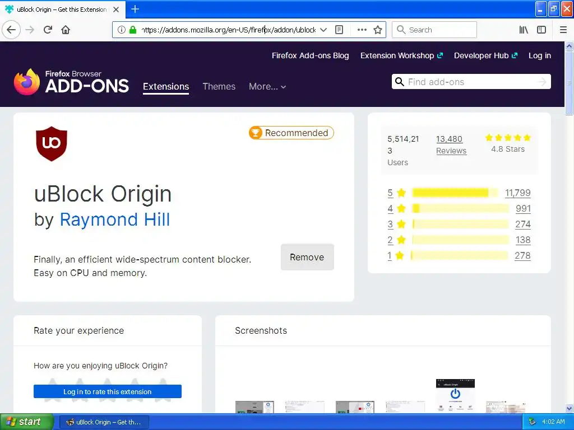574x430 pixels.
Task: Open Developer Hub link
Action: pyautogui.click(x=486, y=55)
